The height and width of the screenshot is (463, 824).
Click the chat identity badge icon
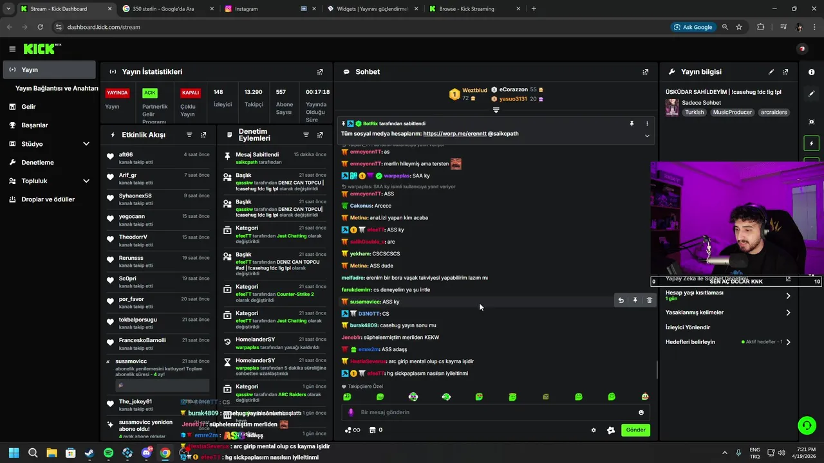click(x=611, y=430)
